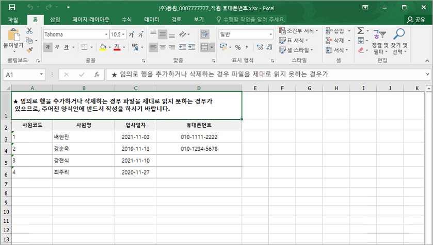Screen dimensions: 433x245
Task: Open the Name Box A1 dropdown arrow
Action: (41, 74)
